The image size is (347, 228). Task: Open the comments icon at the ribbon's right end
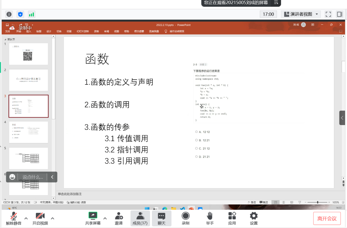341,31
